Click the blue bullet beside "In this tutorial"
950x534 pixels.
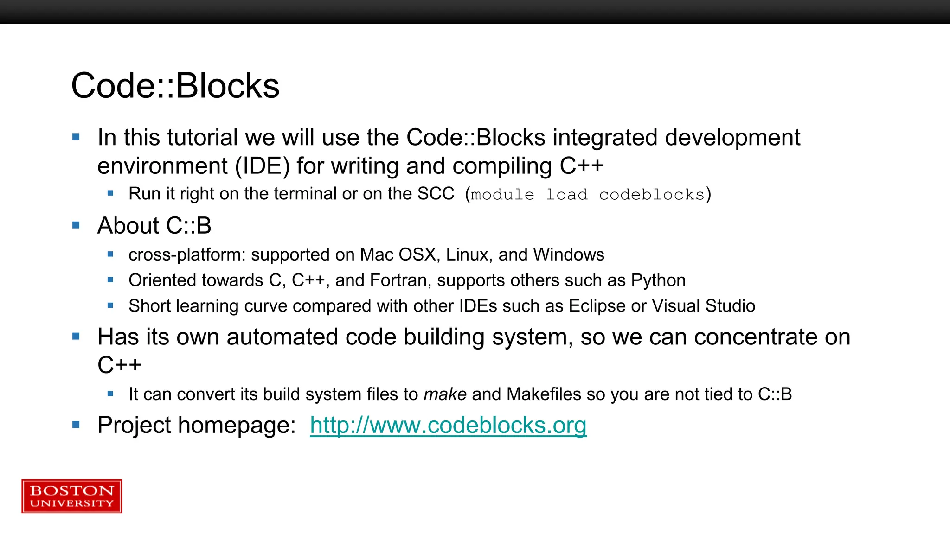point(76,137)
